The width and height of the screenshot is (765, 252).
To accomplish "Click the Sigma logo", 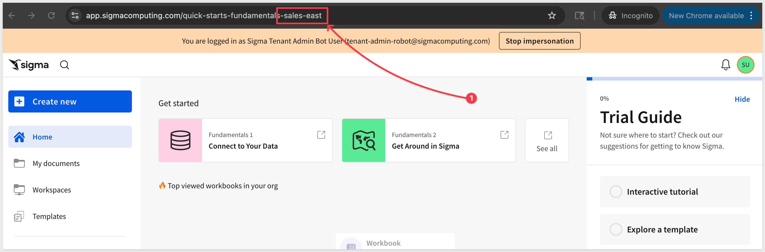I will click(29, 65).
